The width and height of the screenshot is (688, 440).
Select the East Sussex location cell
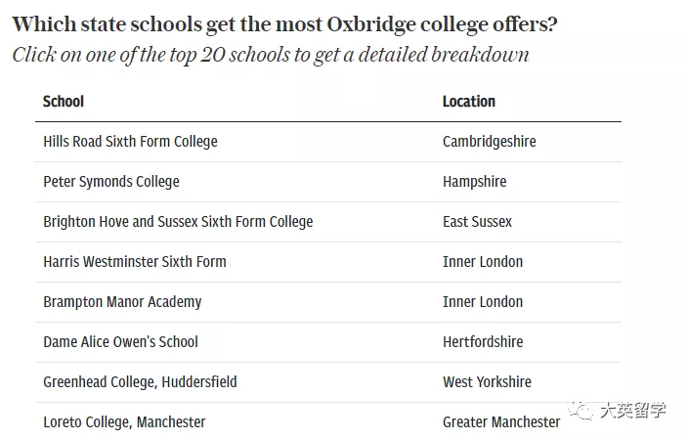click(x=477, y=222)
